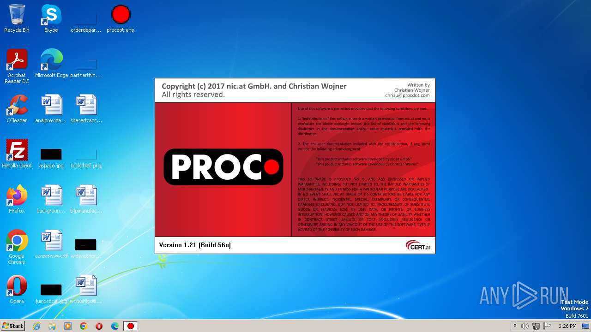Click the All rights reserved. text

(x=193, y=95)
